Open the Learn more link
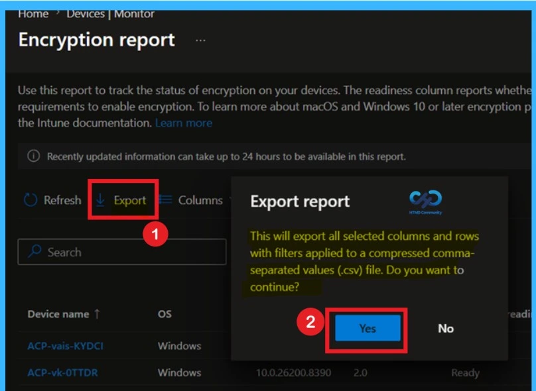The width and height of the screenshot is (536, 391). 184,123
